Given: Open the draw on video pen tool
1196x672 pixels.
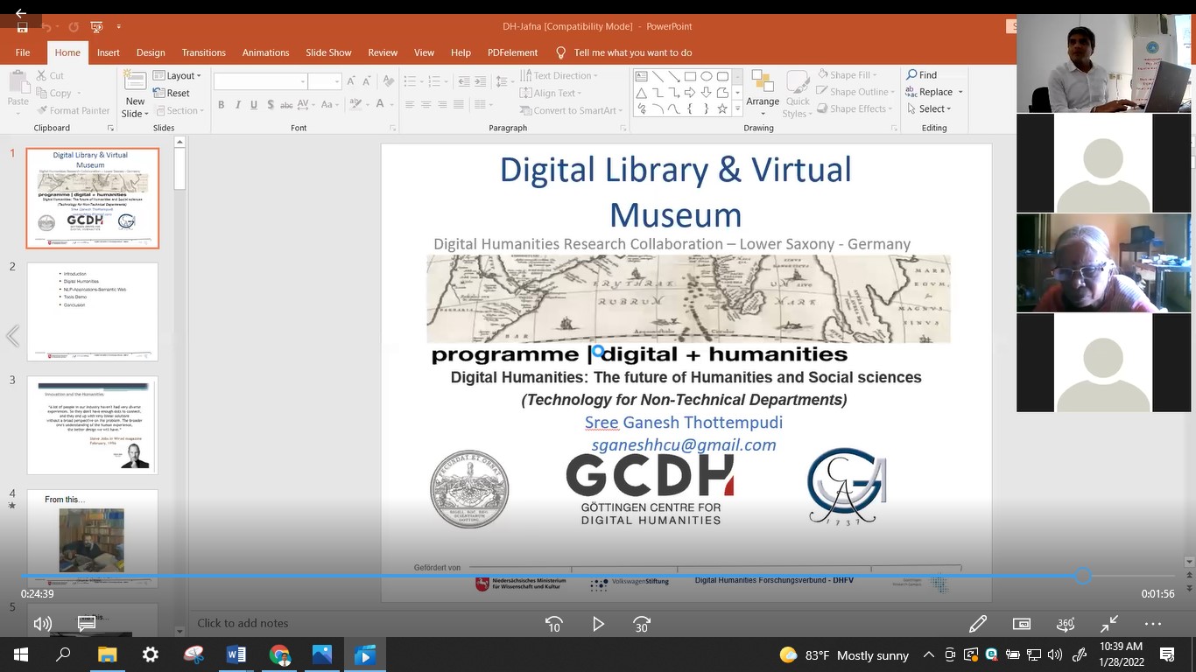Looking at the screenshot, I should (978, 624).
